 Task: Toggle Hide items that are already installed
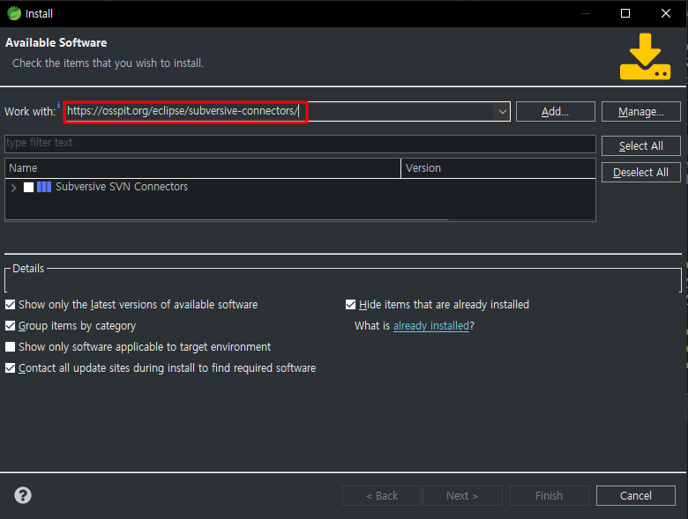350,305
